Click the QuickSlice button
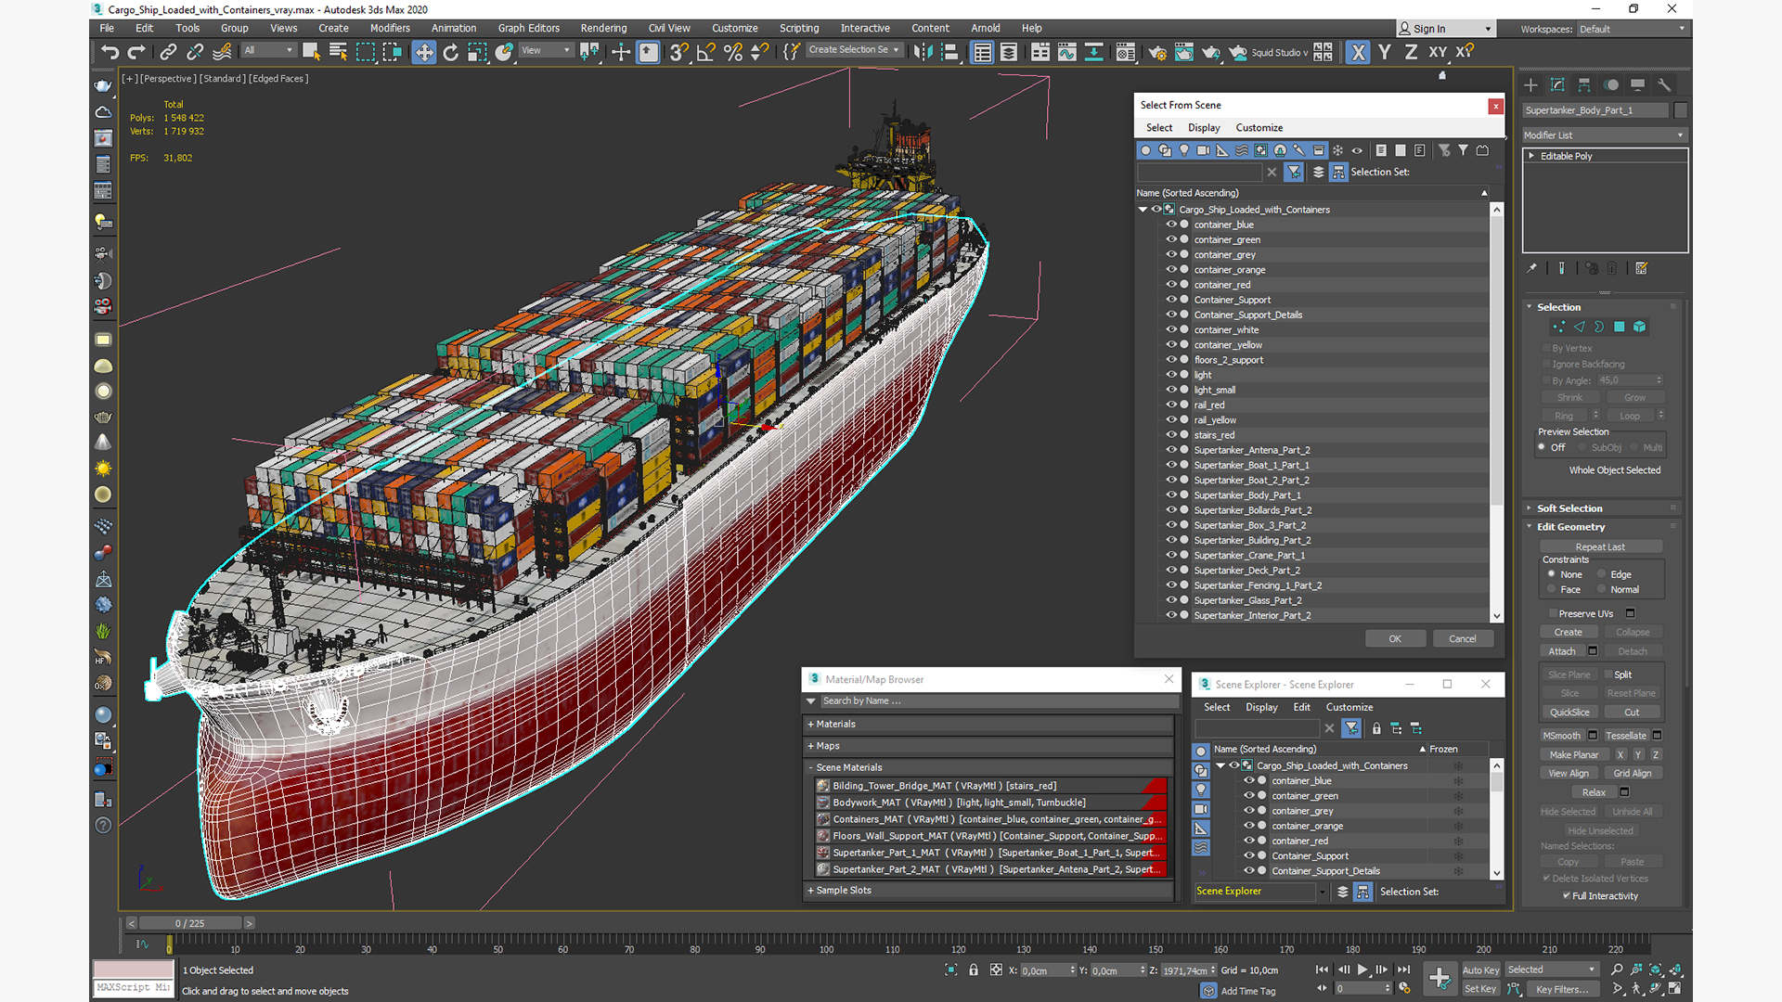The height and width of the screenshot is (1002, 1782). point(1569,713)
